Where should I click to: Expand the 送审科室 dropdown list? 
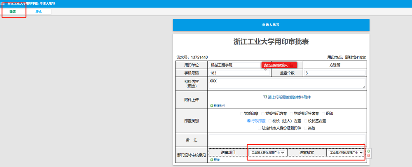(x=346, y=152)
